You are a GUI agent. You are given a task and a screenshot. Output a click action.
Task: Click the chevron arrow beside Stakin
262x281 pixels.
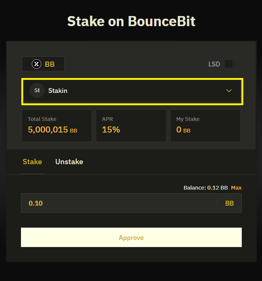[x=229, y=91]
